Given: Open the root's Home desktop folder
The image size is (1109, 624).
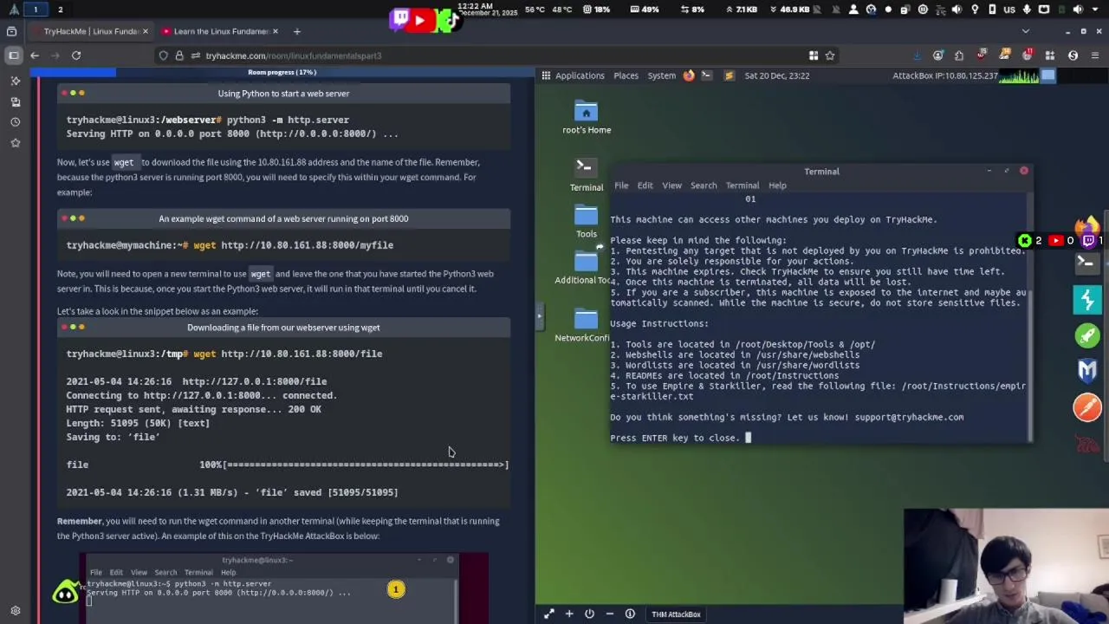Looking at the screenshot, I should 587,118.
